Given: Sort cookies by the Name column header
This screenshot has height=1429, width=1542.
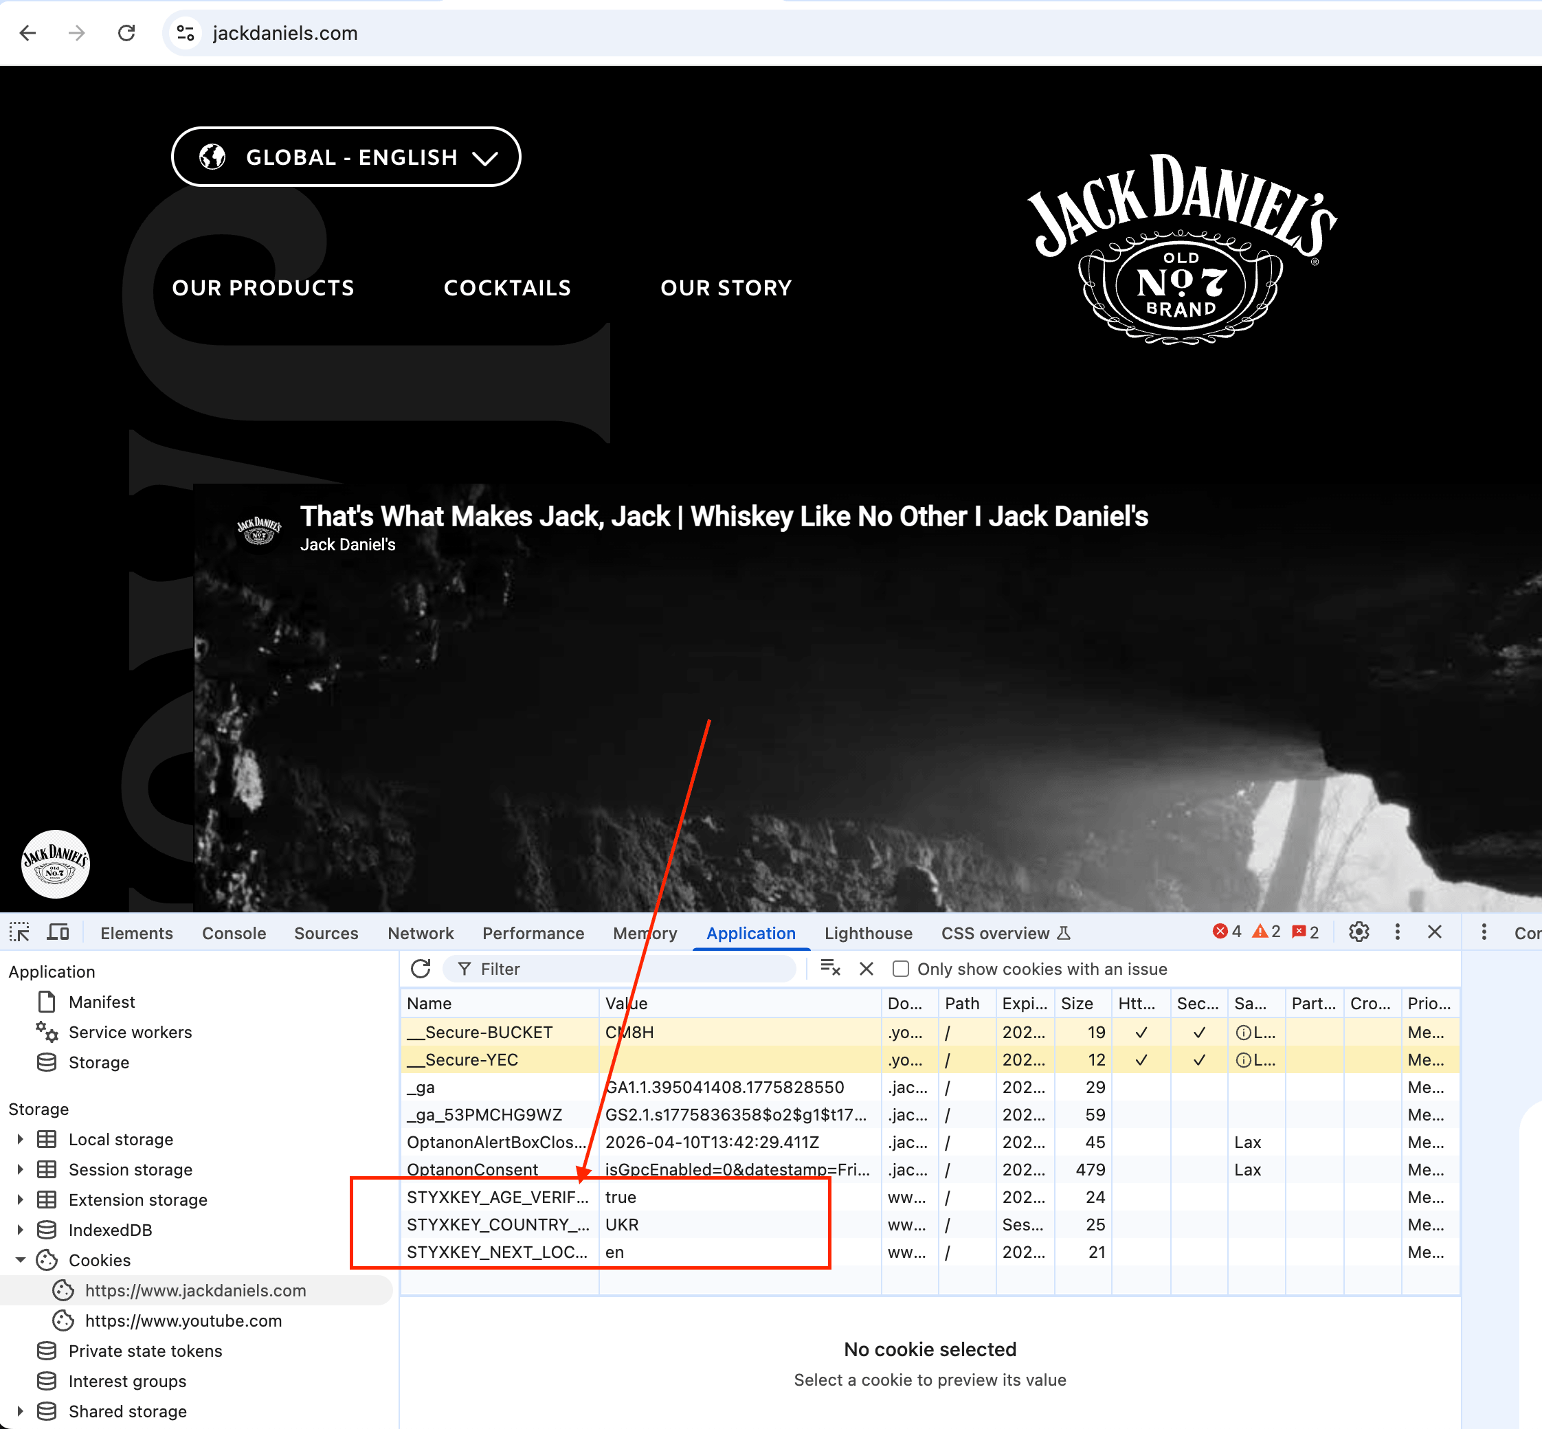Looking at the screenshot, I should 500,1003.
